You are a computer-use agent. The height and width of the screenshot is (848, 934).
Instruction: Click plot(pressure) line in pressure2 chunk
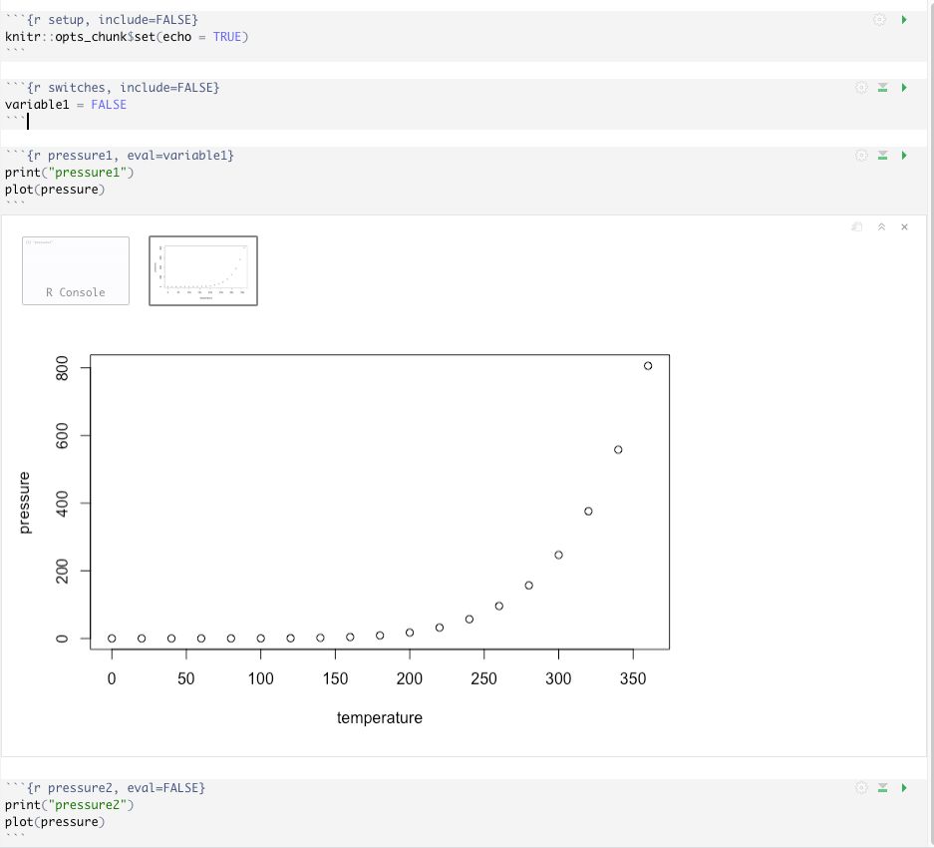coord(55,822)
